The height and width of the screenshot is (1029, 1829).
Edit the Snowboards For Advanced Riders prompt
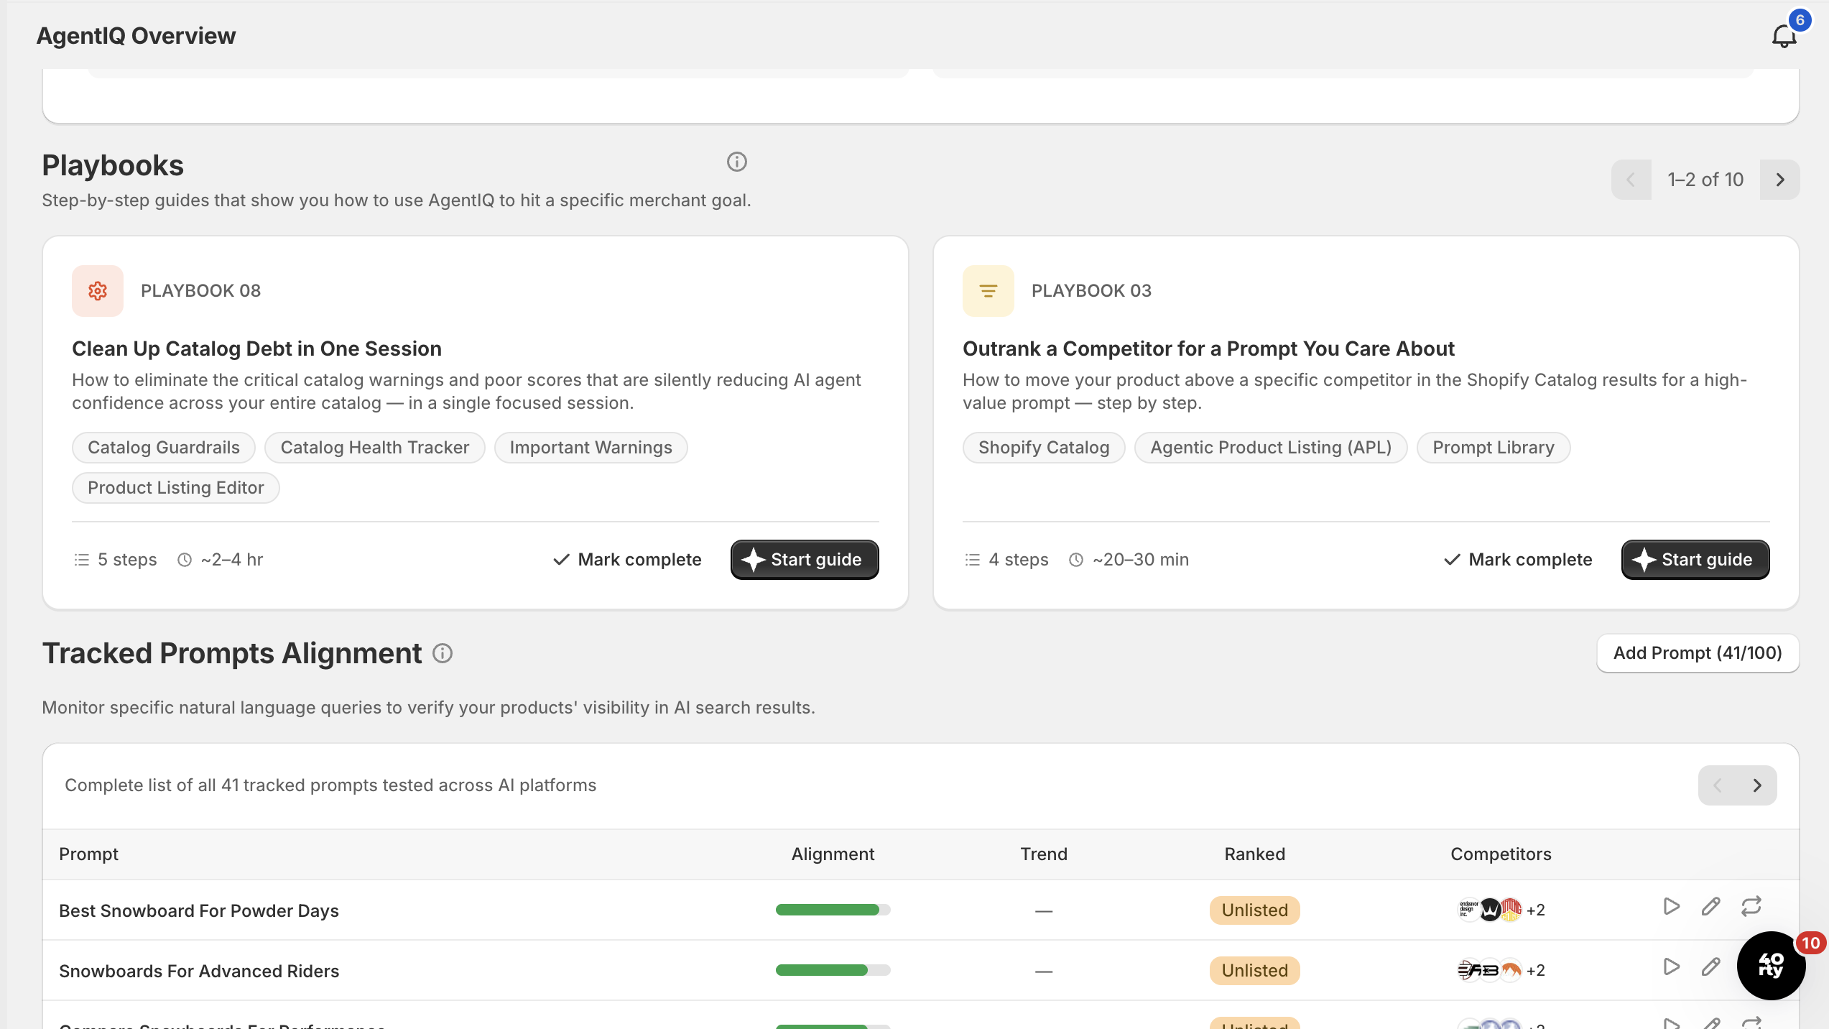[x=1711, y=967]
